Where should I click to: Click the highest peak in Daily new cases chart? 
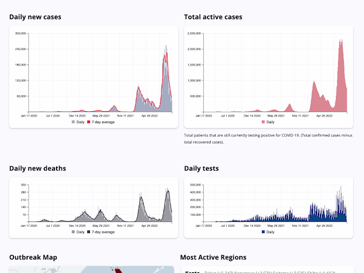(166, 46)
